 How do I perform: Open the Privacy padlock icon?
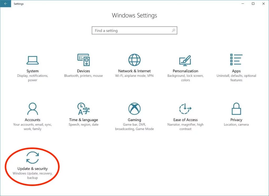236,109
